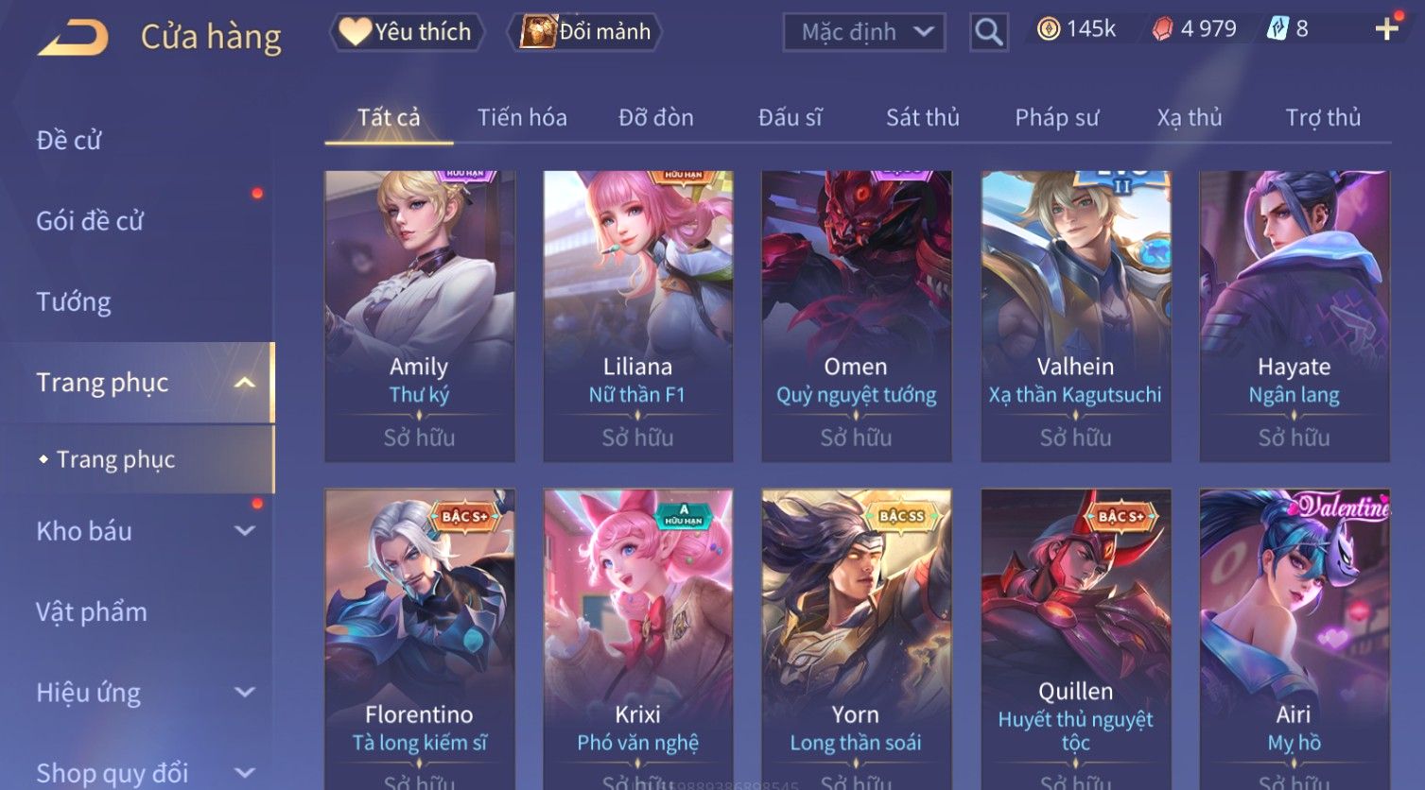This screenshot has height=790, width=1425.
Task: Open Đổi mảnh chest exchange
Action: 585,32
